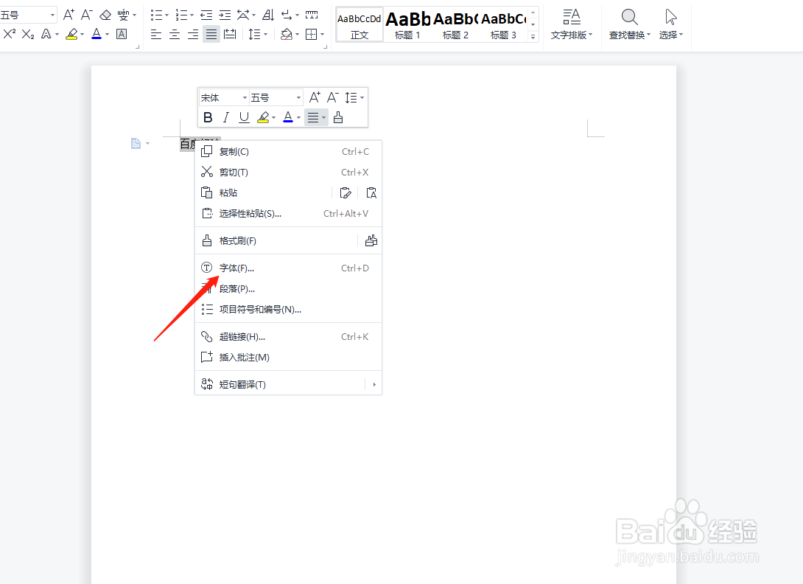803x584 pixels.
Task: Apply font color in mini toolbar
Action: tap(288, 118)
